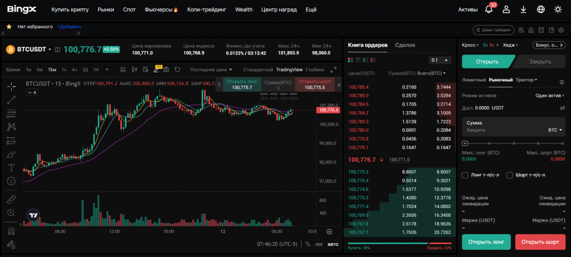Select the horizontal lines Fibonacci tool
The image size is (571, 257).
(x=11, y=113)
